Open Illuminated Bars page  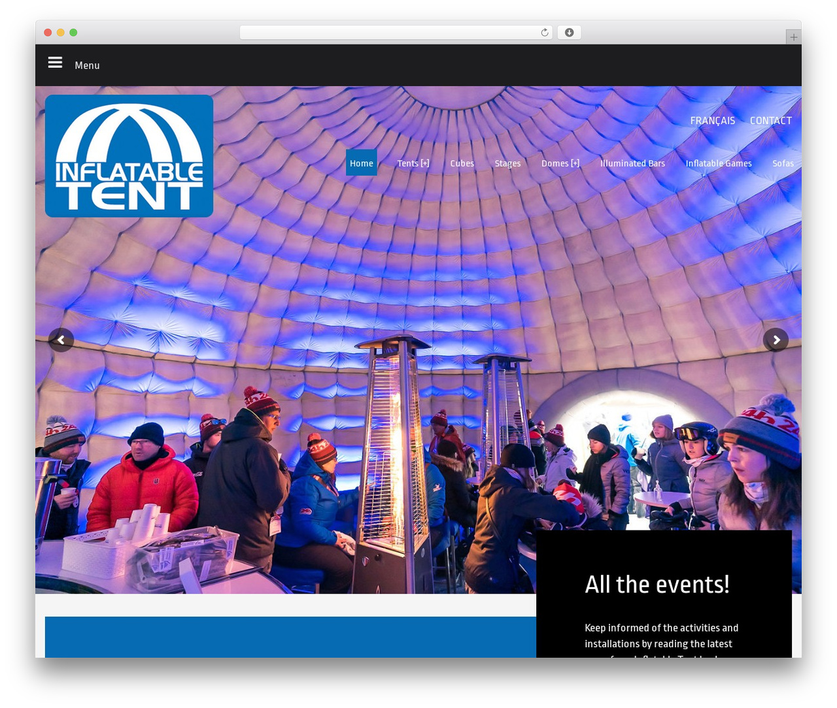(632, 163)
